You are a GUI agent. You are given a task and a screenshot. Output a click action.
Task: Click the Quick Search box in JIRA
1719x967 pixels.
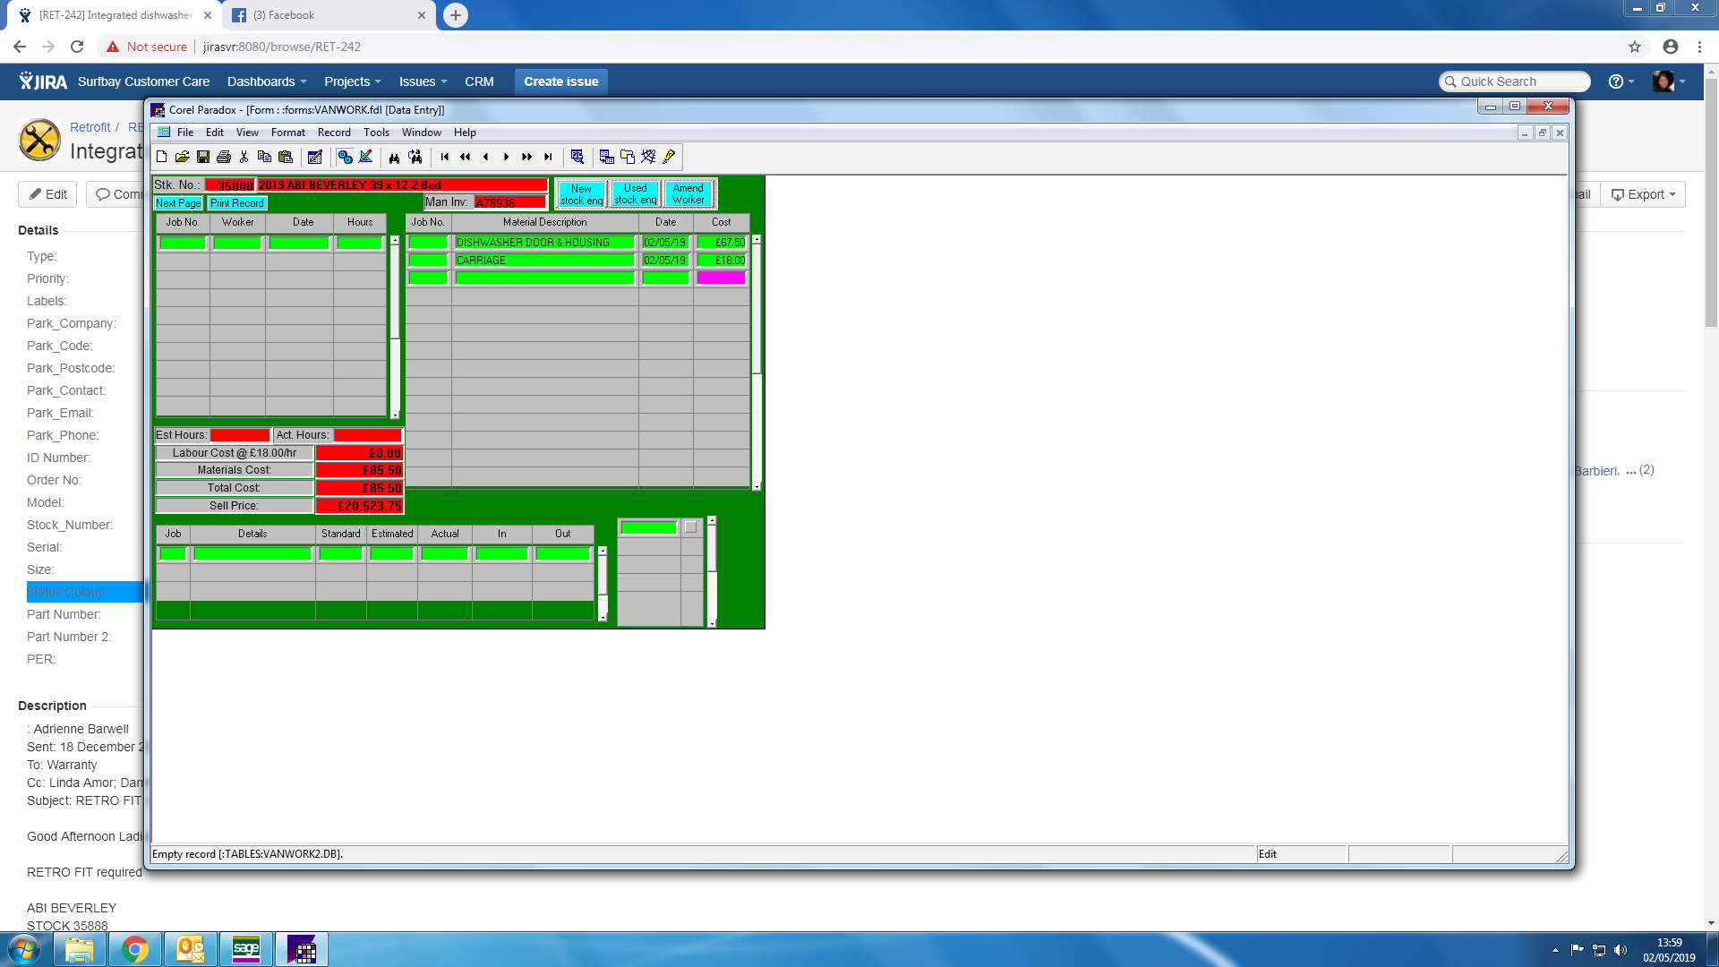[1515, 81]
